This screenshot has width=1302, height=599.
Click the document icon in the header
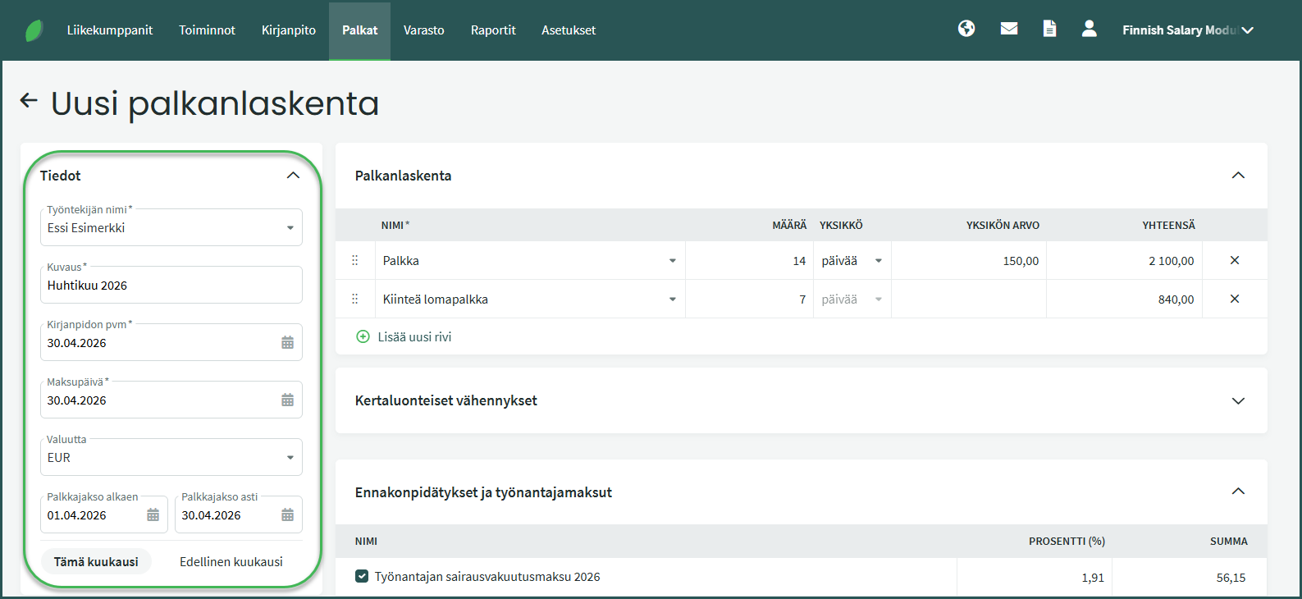tap(1049, 30)
